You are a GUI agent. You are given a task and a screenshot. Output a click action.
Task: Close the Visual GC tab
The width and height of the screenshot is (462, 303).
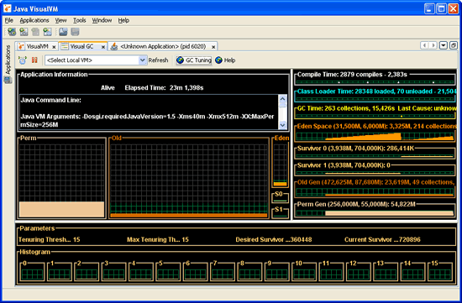(103, 47)
